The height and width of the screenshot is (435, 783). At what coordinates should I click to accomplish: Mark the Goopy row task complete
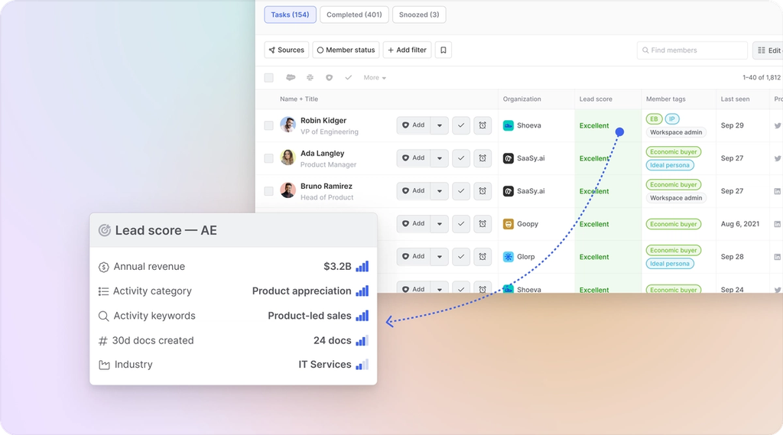coord(461,224)
